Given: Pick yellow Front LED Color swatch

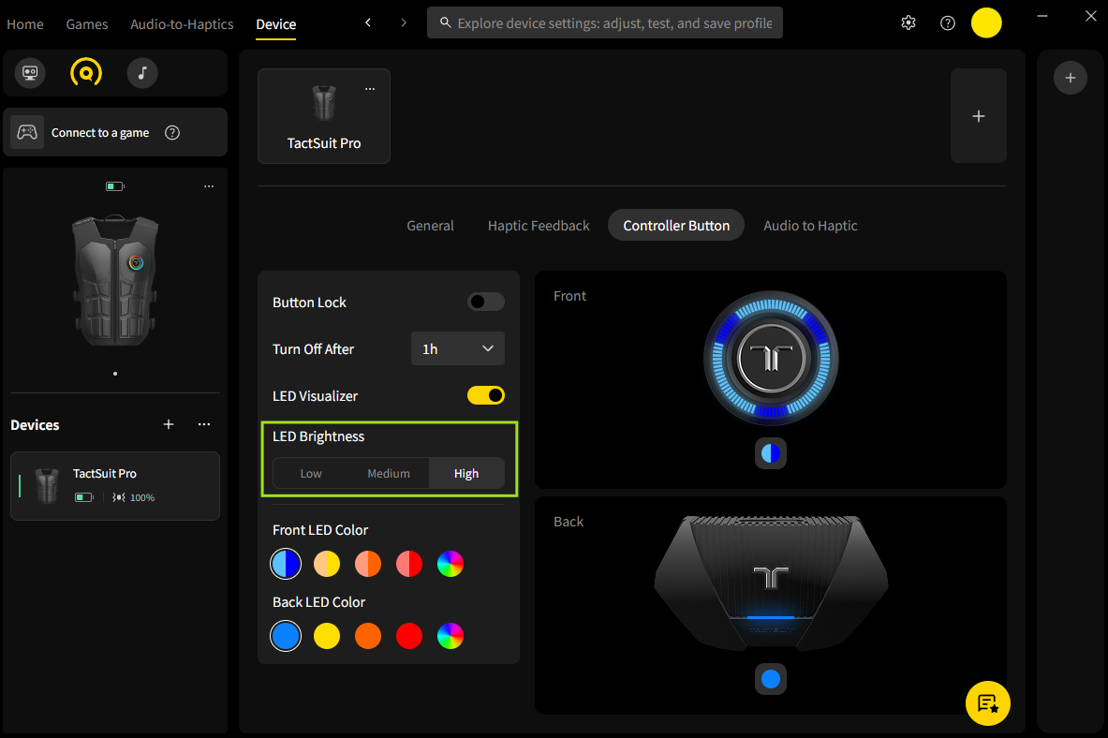Looking at the screenshot, I should (327, 564).
